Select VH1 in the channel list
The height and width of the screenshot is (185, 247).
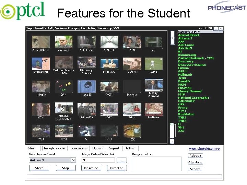[x=181, y=127]
